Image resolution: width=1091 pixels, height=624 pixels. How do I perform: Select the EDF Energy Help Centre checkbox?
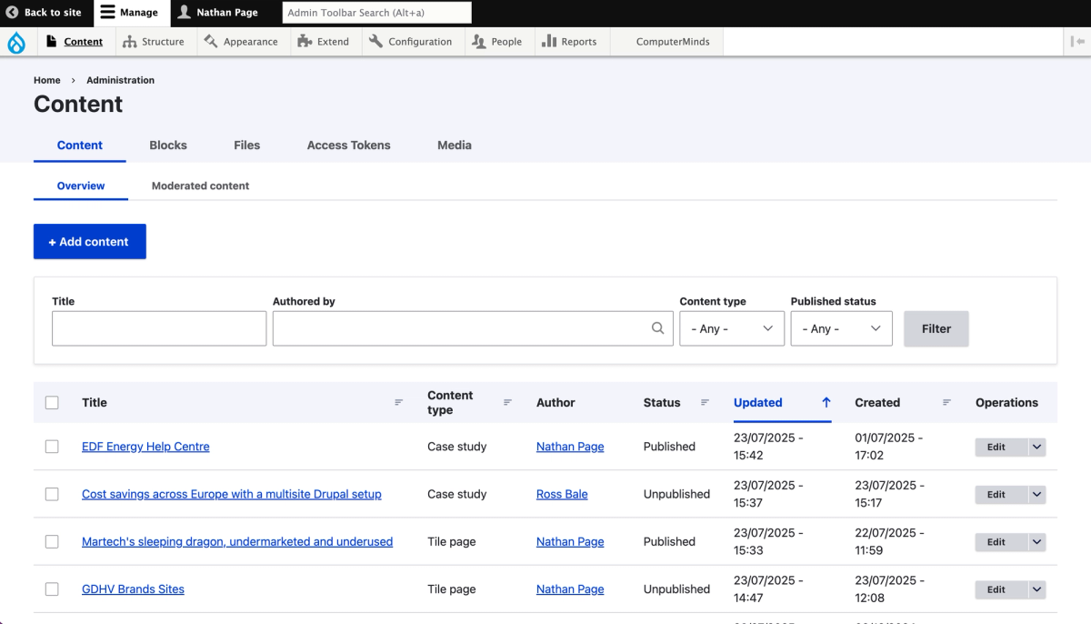[x=52, y=447]
